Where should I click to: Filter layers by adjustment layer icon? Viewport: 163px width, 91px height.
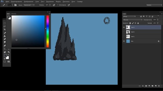tap(144, 16)
